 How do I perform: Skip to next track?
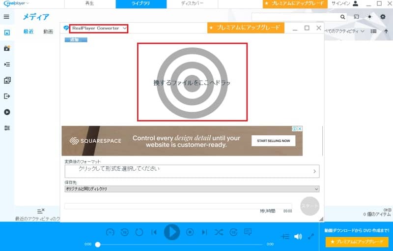pos(204,232)
